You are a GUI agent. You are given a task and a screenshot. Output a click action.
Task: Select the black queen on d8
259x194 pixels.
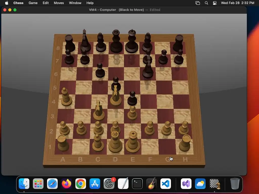coord(116,42)
